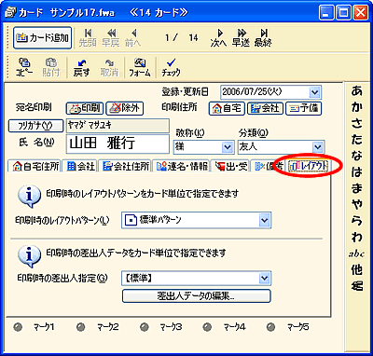Jump to な index in sidebar
Image resolution: width=373 pixels, height=356 pixels.
point(357,157)
